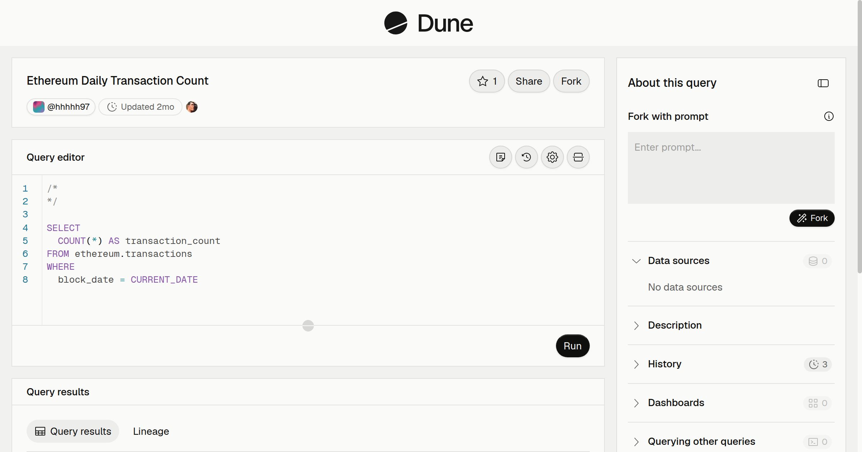The height and width of the screenshot is (452, 862).
Task: Collapse the Data sources section
Action: pyautogui.click(x=636, y=261)
